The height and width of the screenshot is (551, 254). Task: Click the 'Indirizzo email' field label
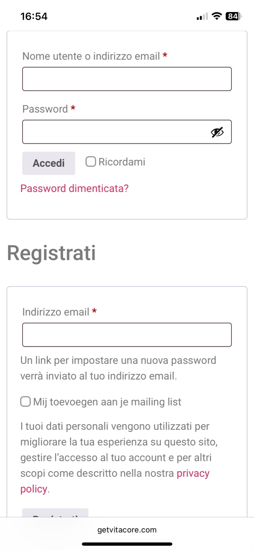click(x=55, y=312)
